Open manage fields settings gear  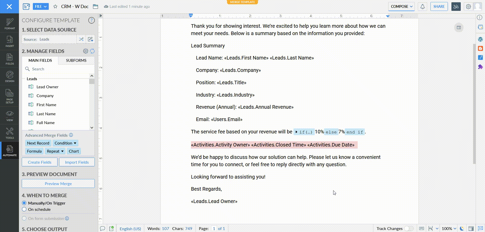86,51
